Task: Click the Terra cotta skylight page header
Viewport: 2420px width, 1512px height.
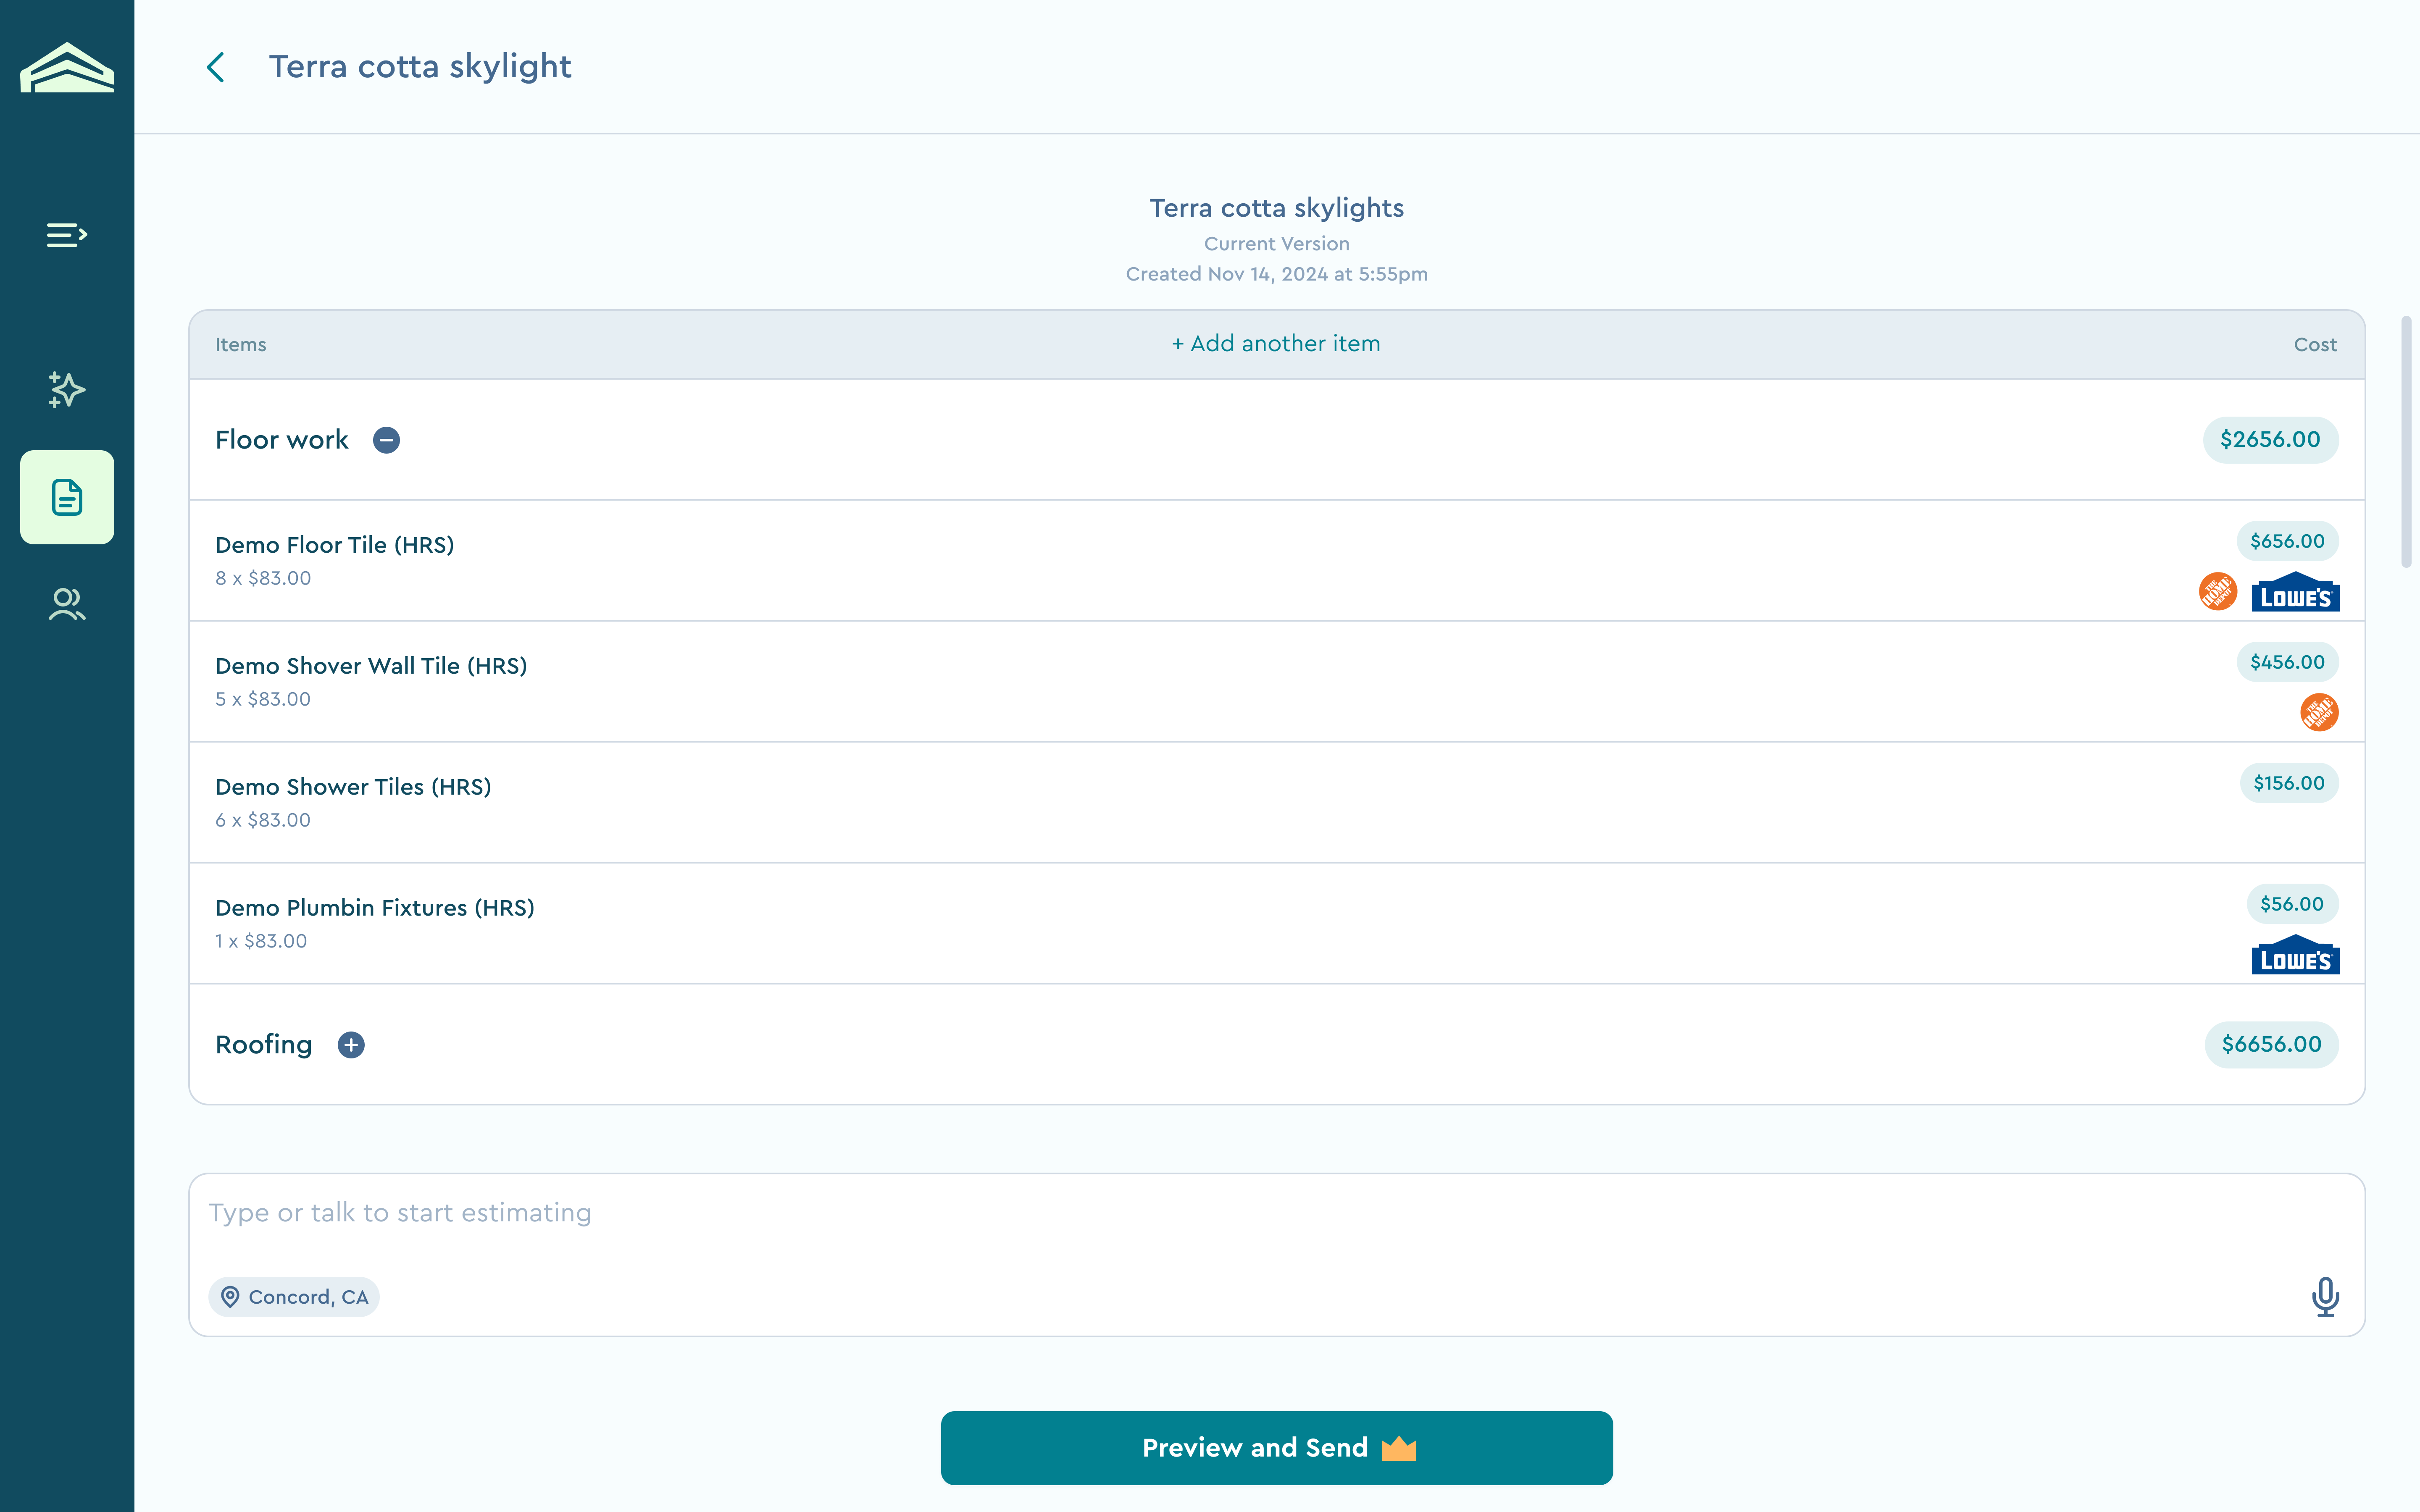Action: point(420,67)
